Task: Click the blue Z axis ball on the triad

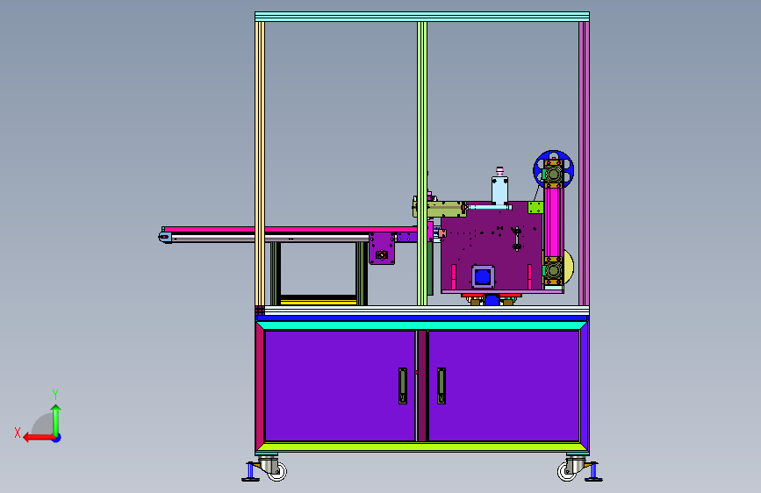Action: click(57, 438)
